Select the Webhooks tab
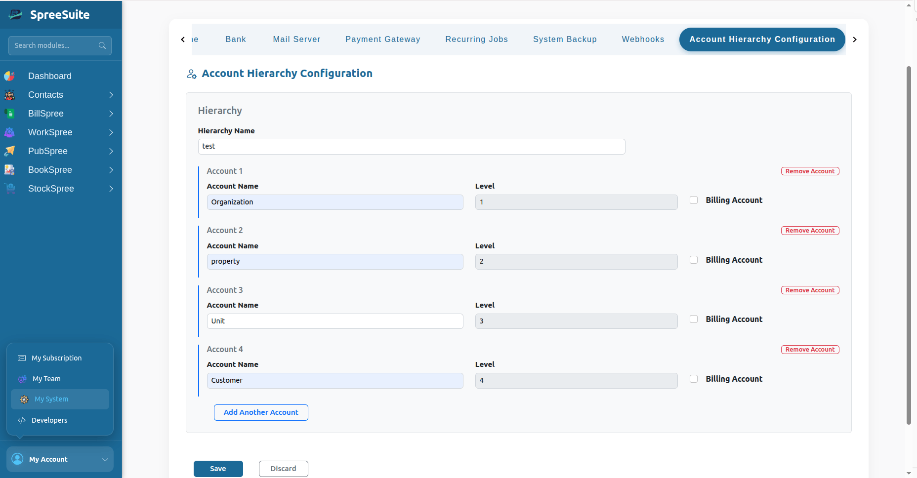 point(643,40)
